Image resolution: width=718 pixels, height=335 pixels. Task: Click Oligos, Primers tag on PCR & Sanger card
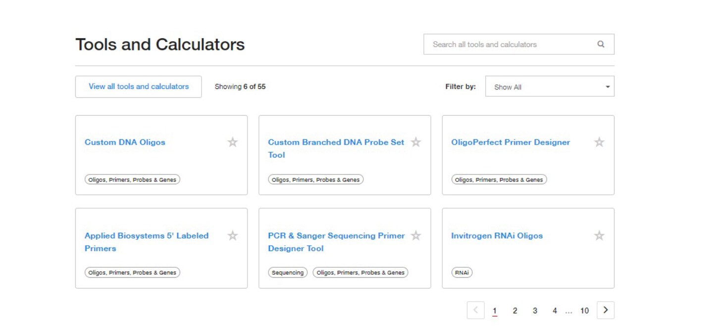(360, 273)
